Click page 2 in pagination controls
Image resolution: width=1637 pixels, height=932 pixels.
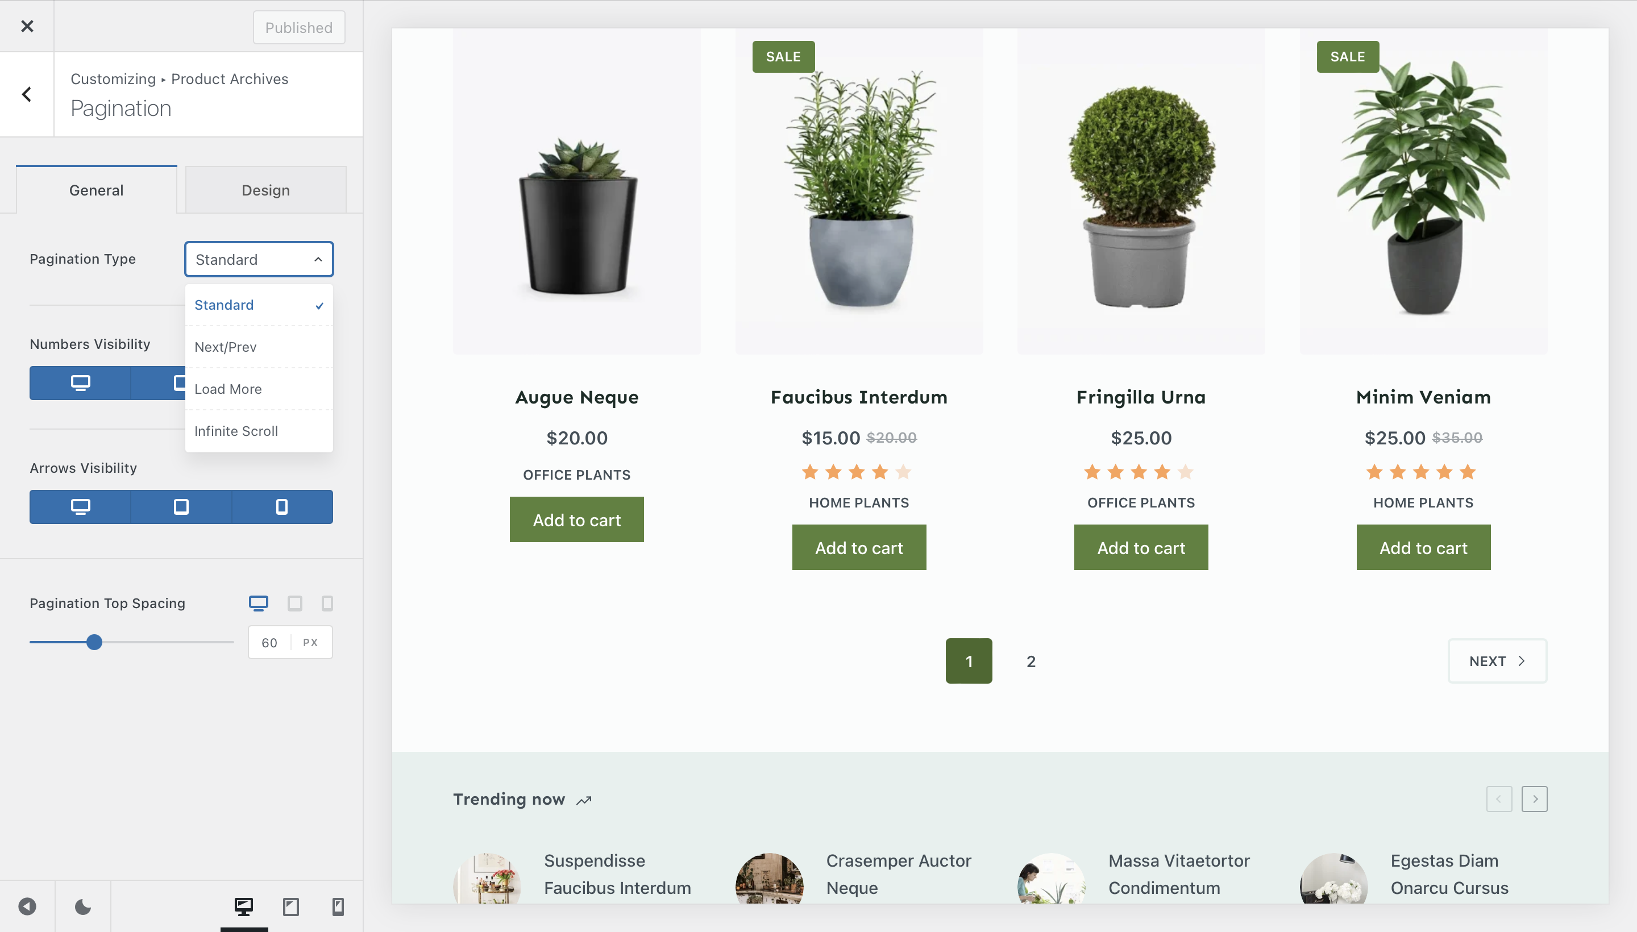[x=1031, y=661]
